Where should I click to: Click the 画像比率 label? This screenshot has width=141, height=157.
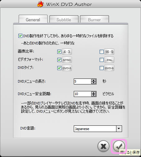pyautogui.click(x=26, y=51)
